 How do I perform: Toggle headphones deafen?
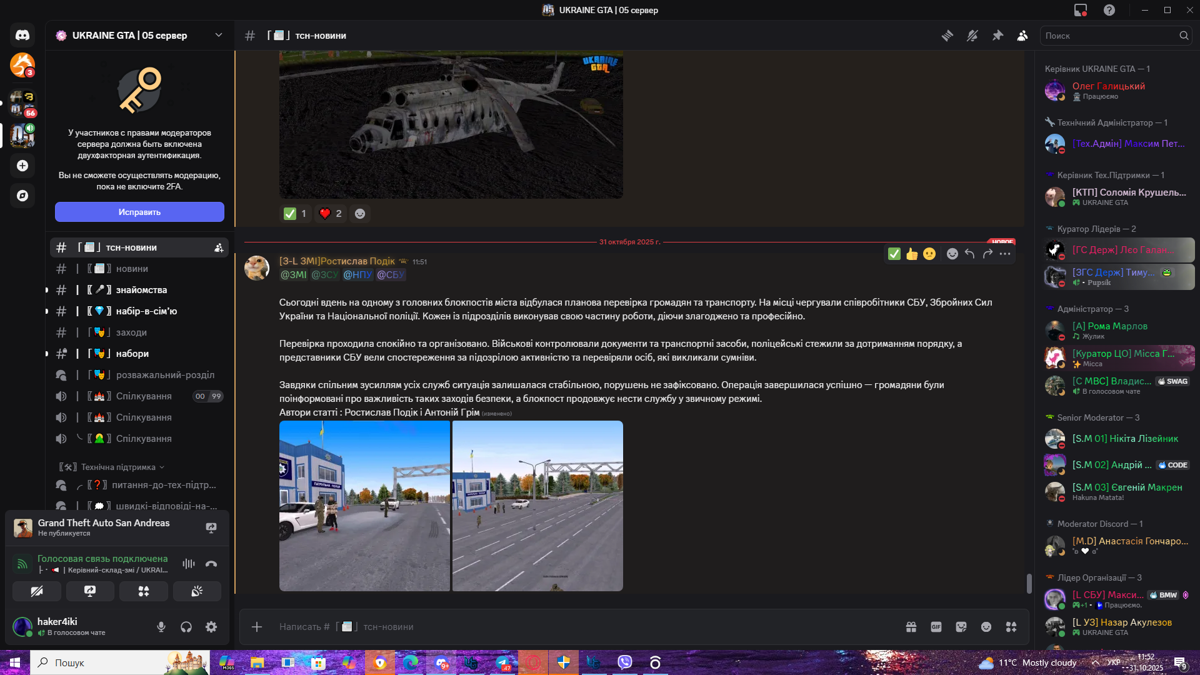coord(186,627)
